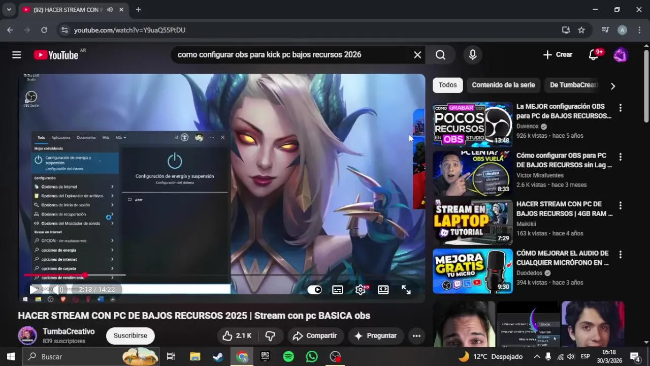This screenshot has width=650, height=366.
Task: Open Task View on the taskbar
Action: [x=171, y=356]
